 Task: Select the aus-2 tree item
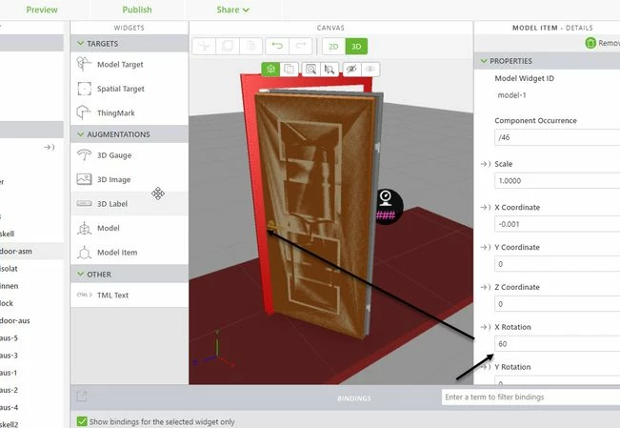9,390
